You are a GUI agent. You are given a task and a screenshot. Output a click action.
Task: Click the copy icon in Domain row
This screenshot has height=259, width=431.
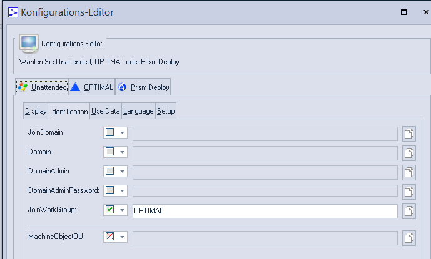click(x=409, y=153)
